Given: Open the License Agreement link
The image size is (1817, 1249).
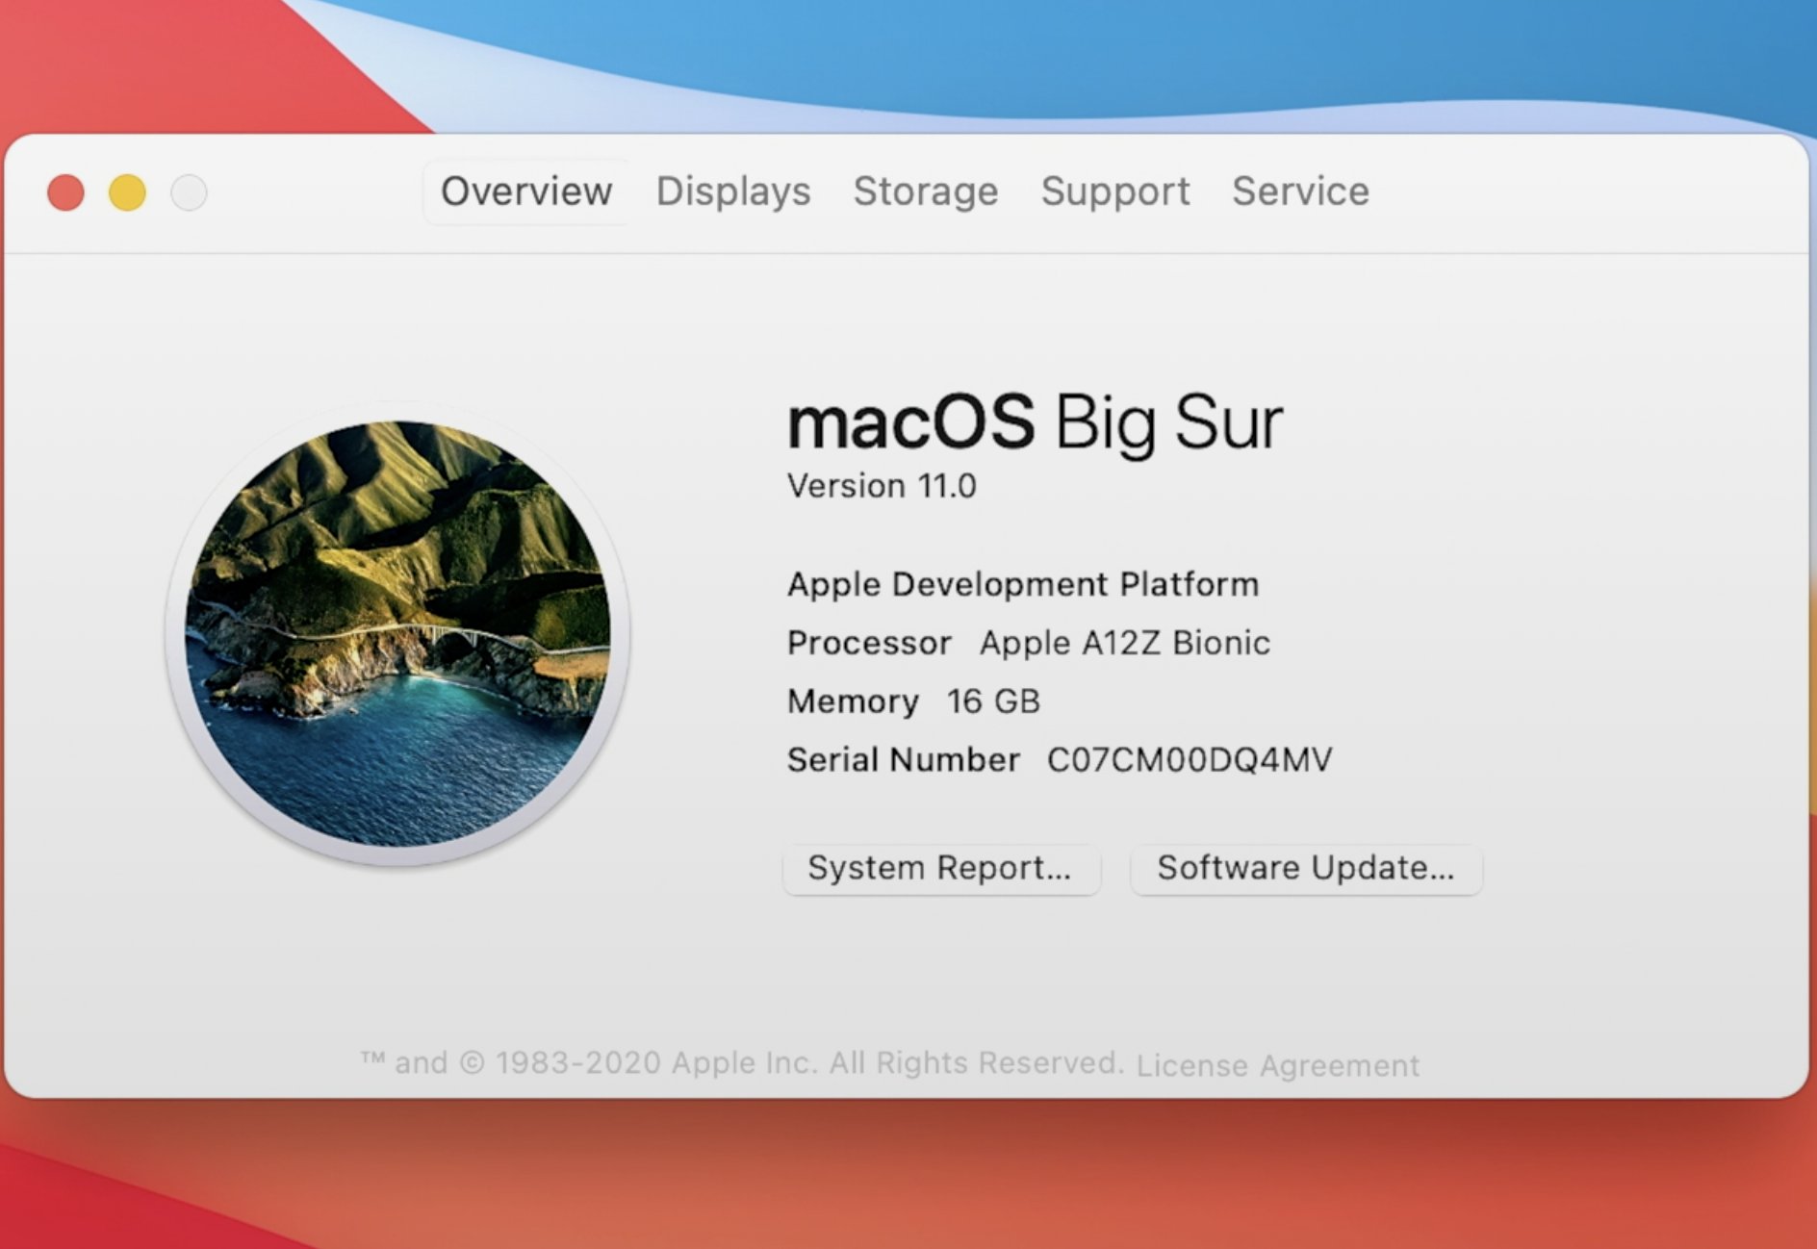Looking at the screenshot, I should 1277,1065.
